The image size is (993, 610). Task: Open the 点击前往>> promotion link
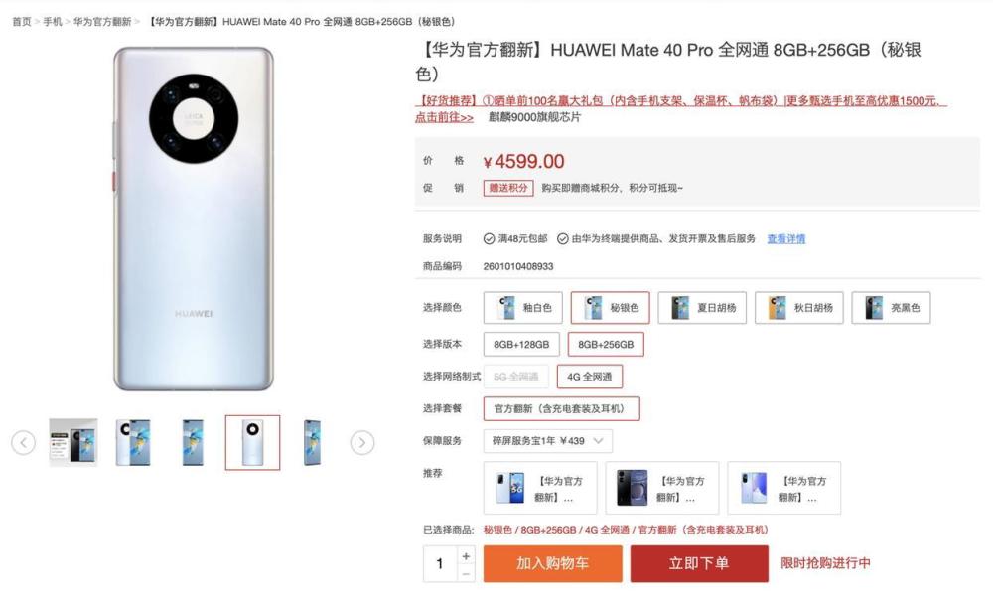[x=444, y=117]
